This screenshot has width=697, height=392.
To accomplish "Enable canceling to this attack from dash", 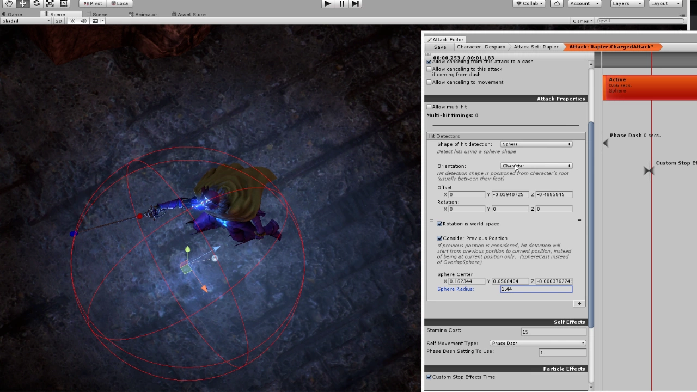I will 429,69.
